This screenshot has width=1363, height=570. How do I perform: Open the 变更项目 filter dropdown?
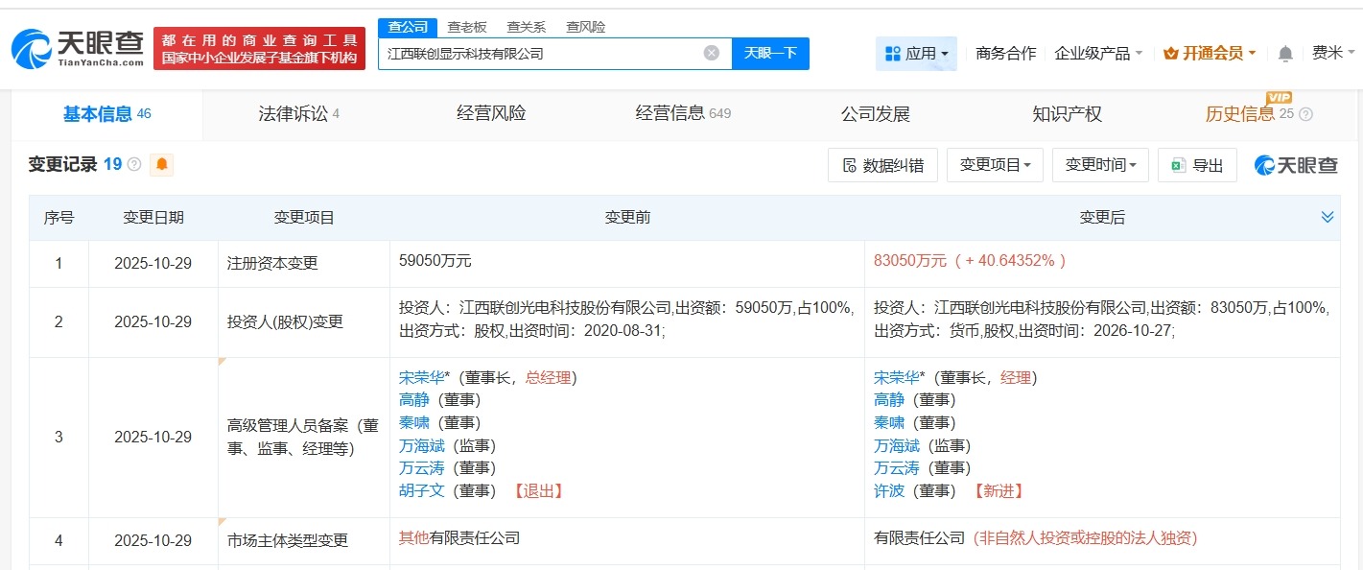point(994,164)
